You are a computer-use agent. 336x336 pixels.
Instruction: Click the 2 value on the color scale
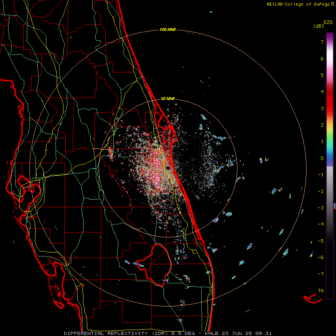322,125
